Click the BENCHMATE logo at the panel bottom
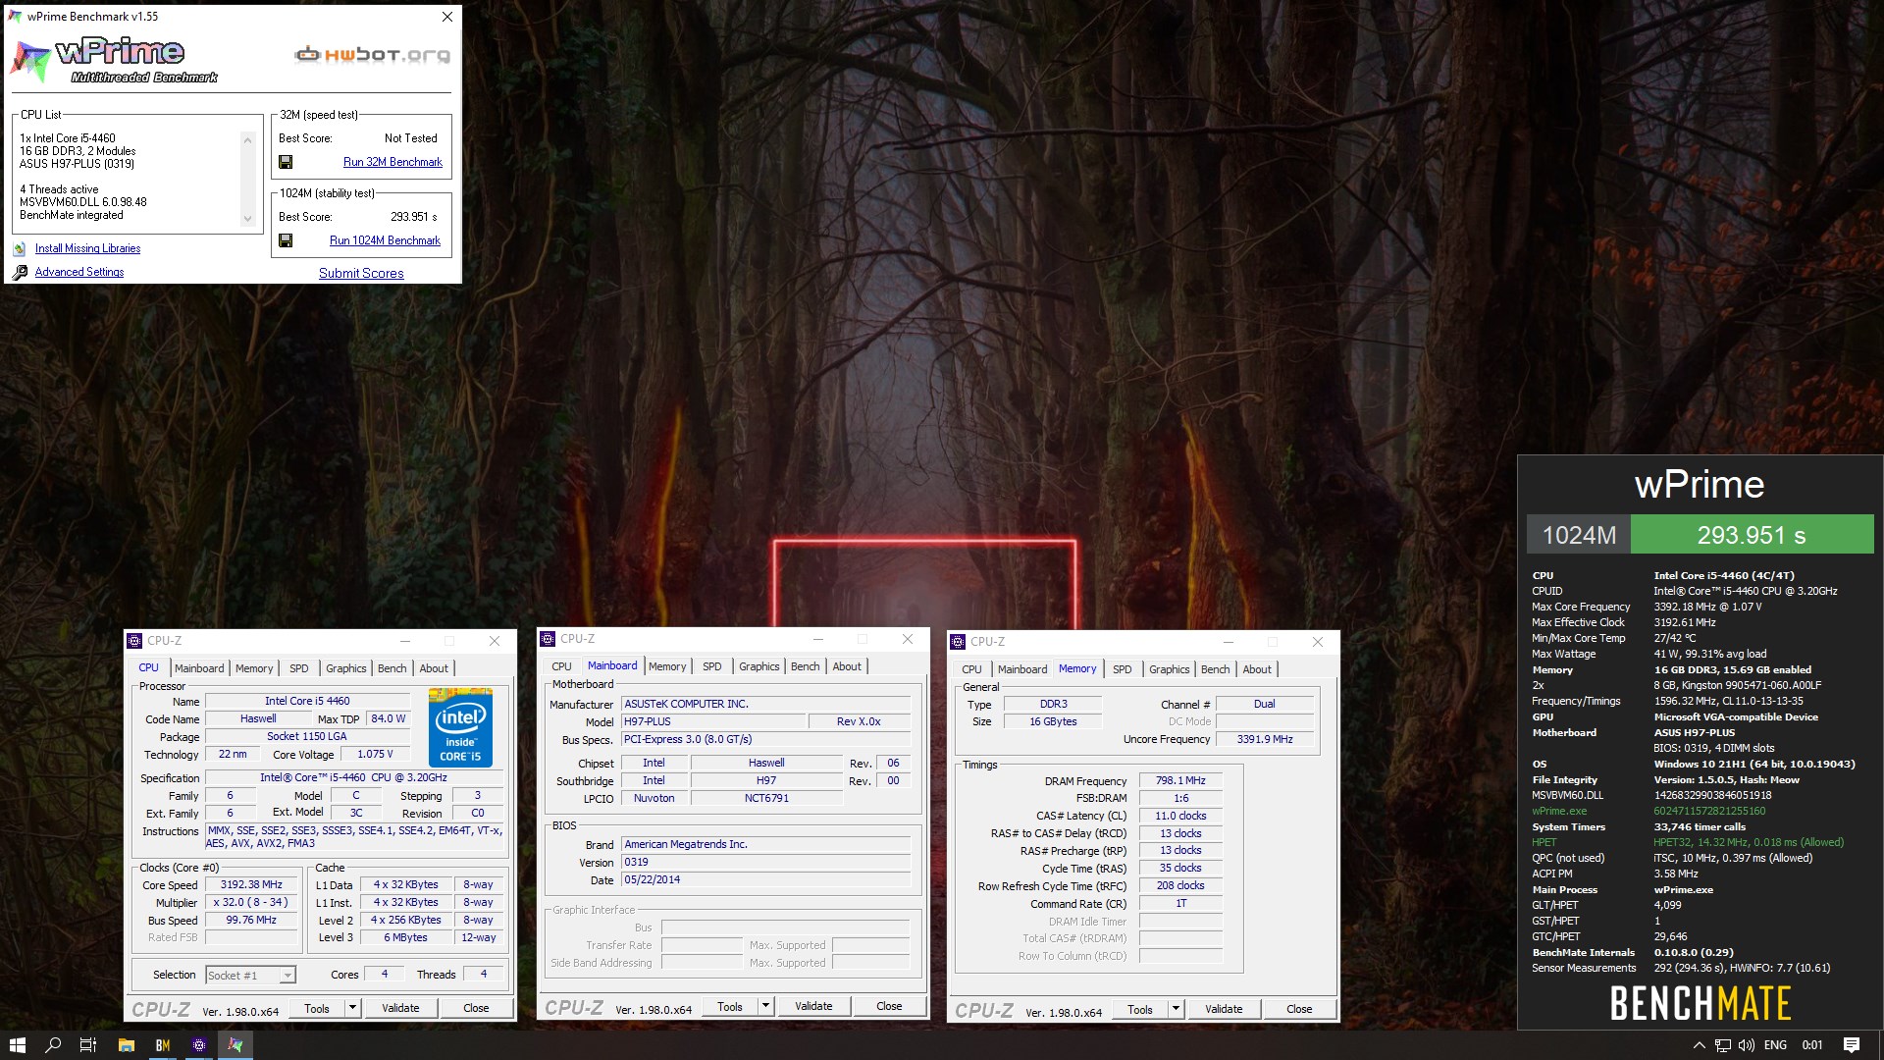1884x1060 pixels. 1701,1003
